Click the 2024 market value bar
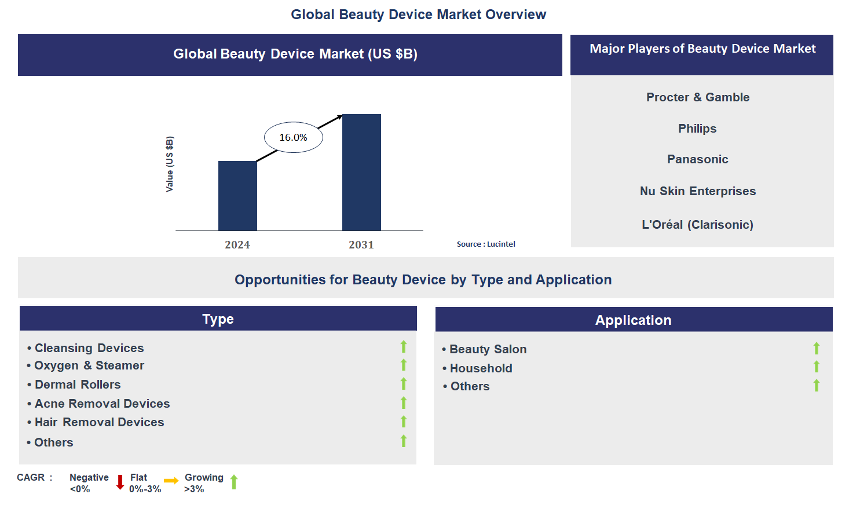Screen dimensions: 849x516 (x=237, y=196)
